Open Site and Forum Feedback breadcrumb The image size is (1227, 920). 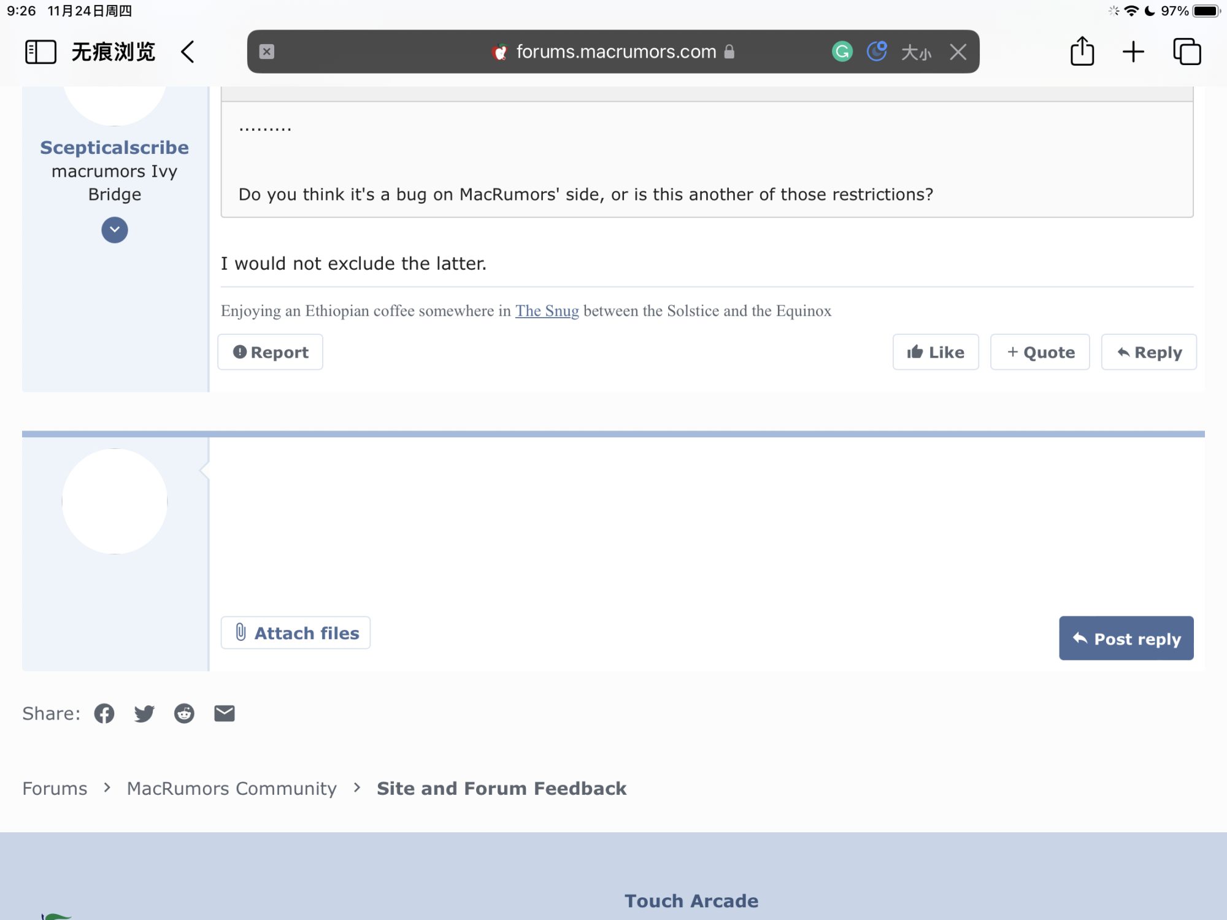[x=501, y=788]
